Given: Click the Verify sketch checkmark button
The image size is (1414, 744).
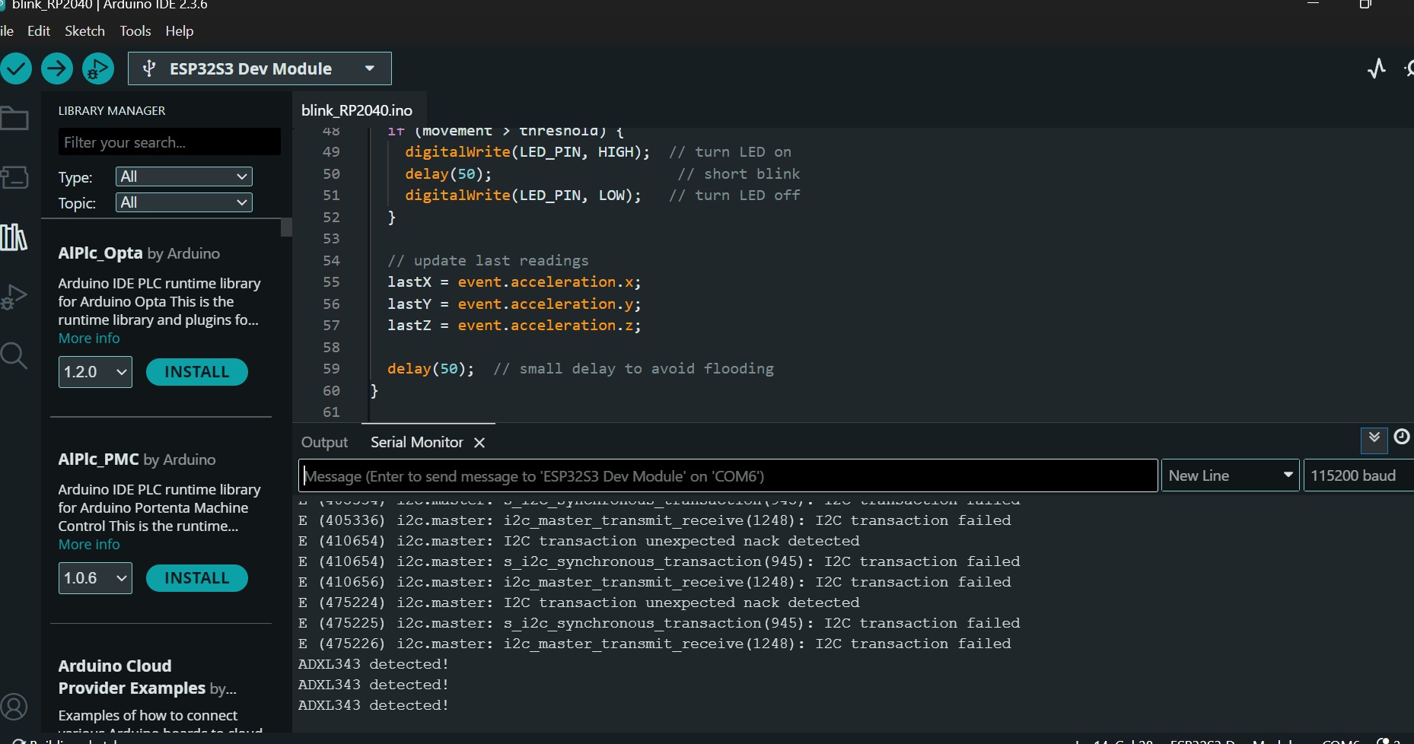Looking at the screenshot, I should [x=16, y=68].
